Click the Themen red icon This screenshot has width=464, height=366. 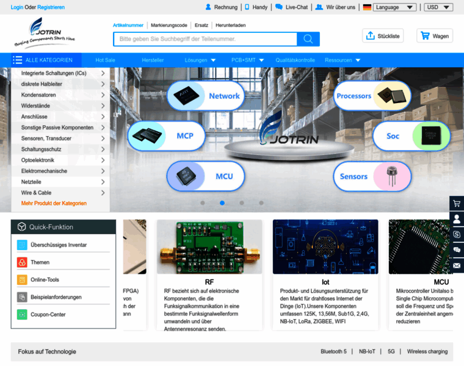22,262
